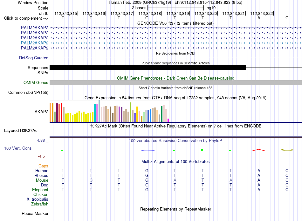302x221 pixels.
Task: Click the Chicken species label
Action: [41, 194]
